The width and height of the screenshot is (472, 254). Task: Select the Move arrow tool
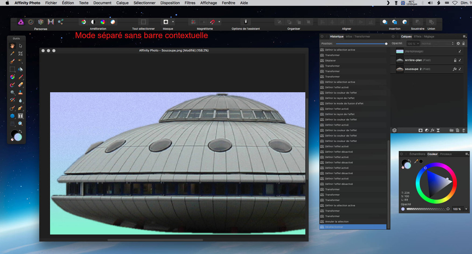coord(21,46)
